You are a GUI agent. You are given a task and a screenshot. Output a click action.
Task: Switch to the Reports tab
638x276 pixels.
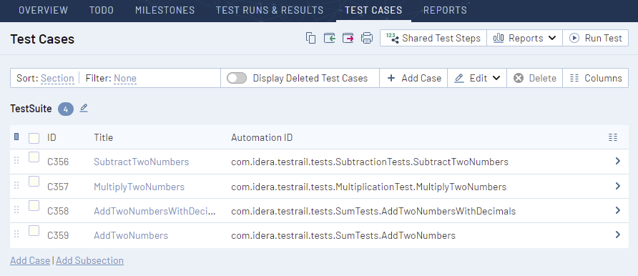coord(445,10)
